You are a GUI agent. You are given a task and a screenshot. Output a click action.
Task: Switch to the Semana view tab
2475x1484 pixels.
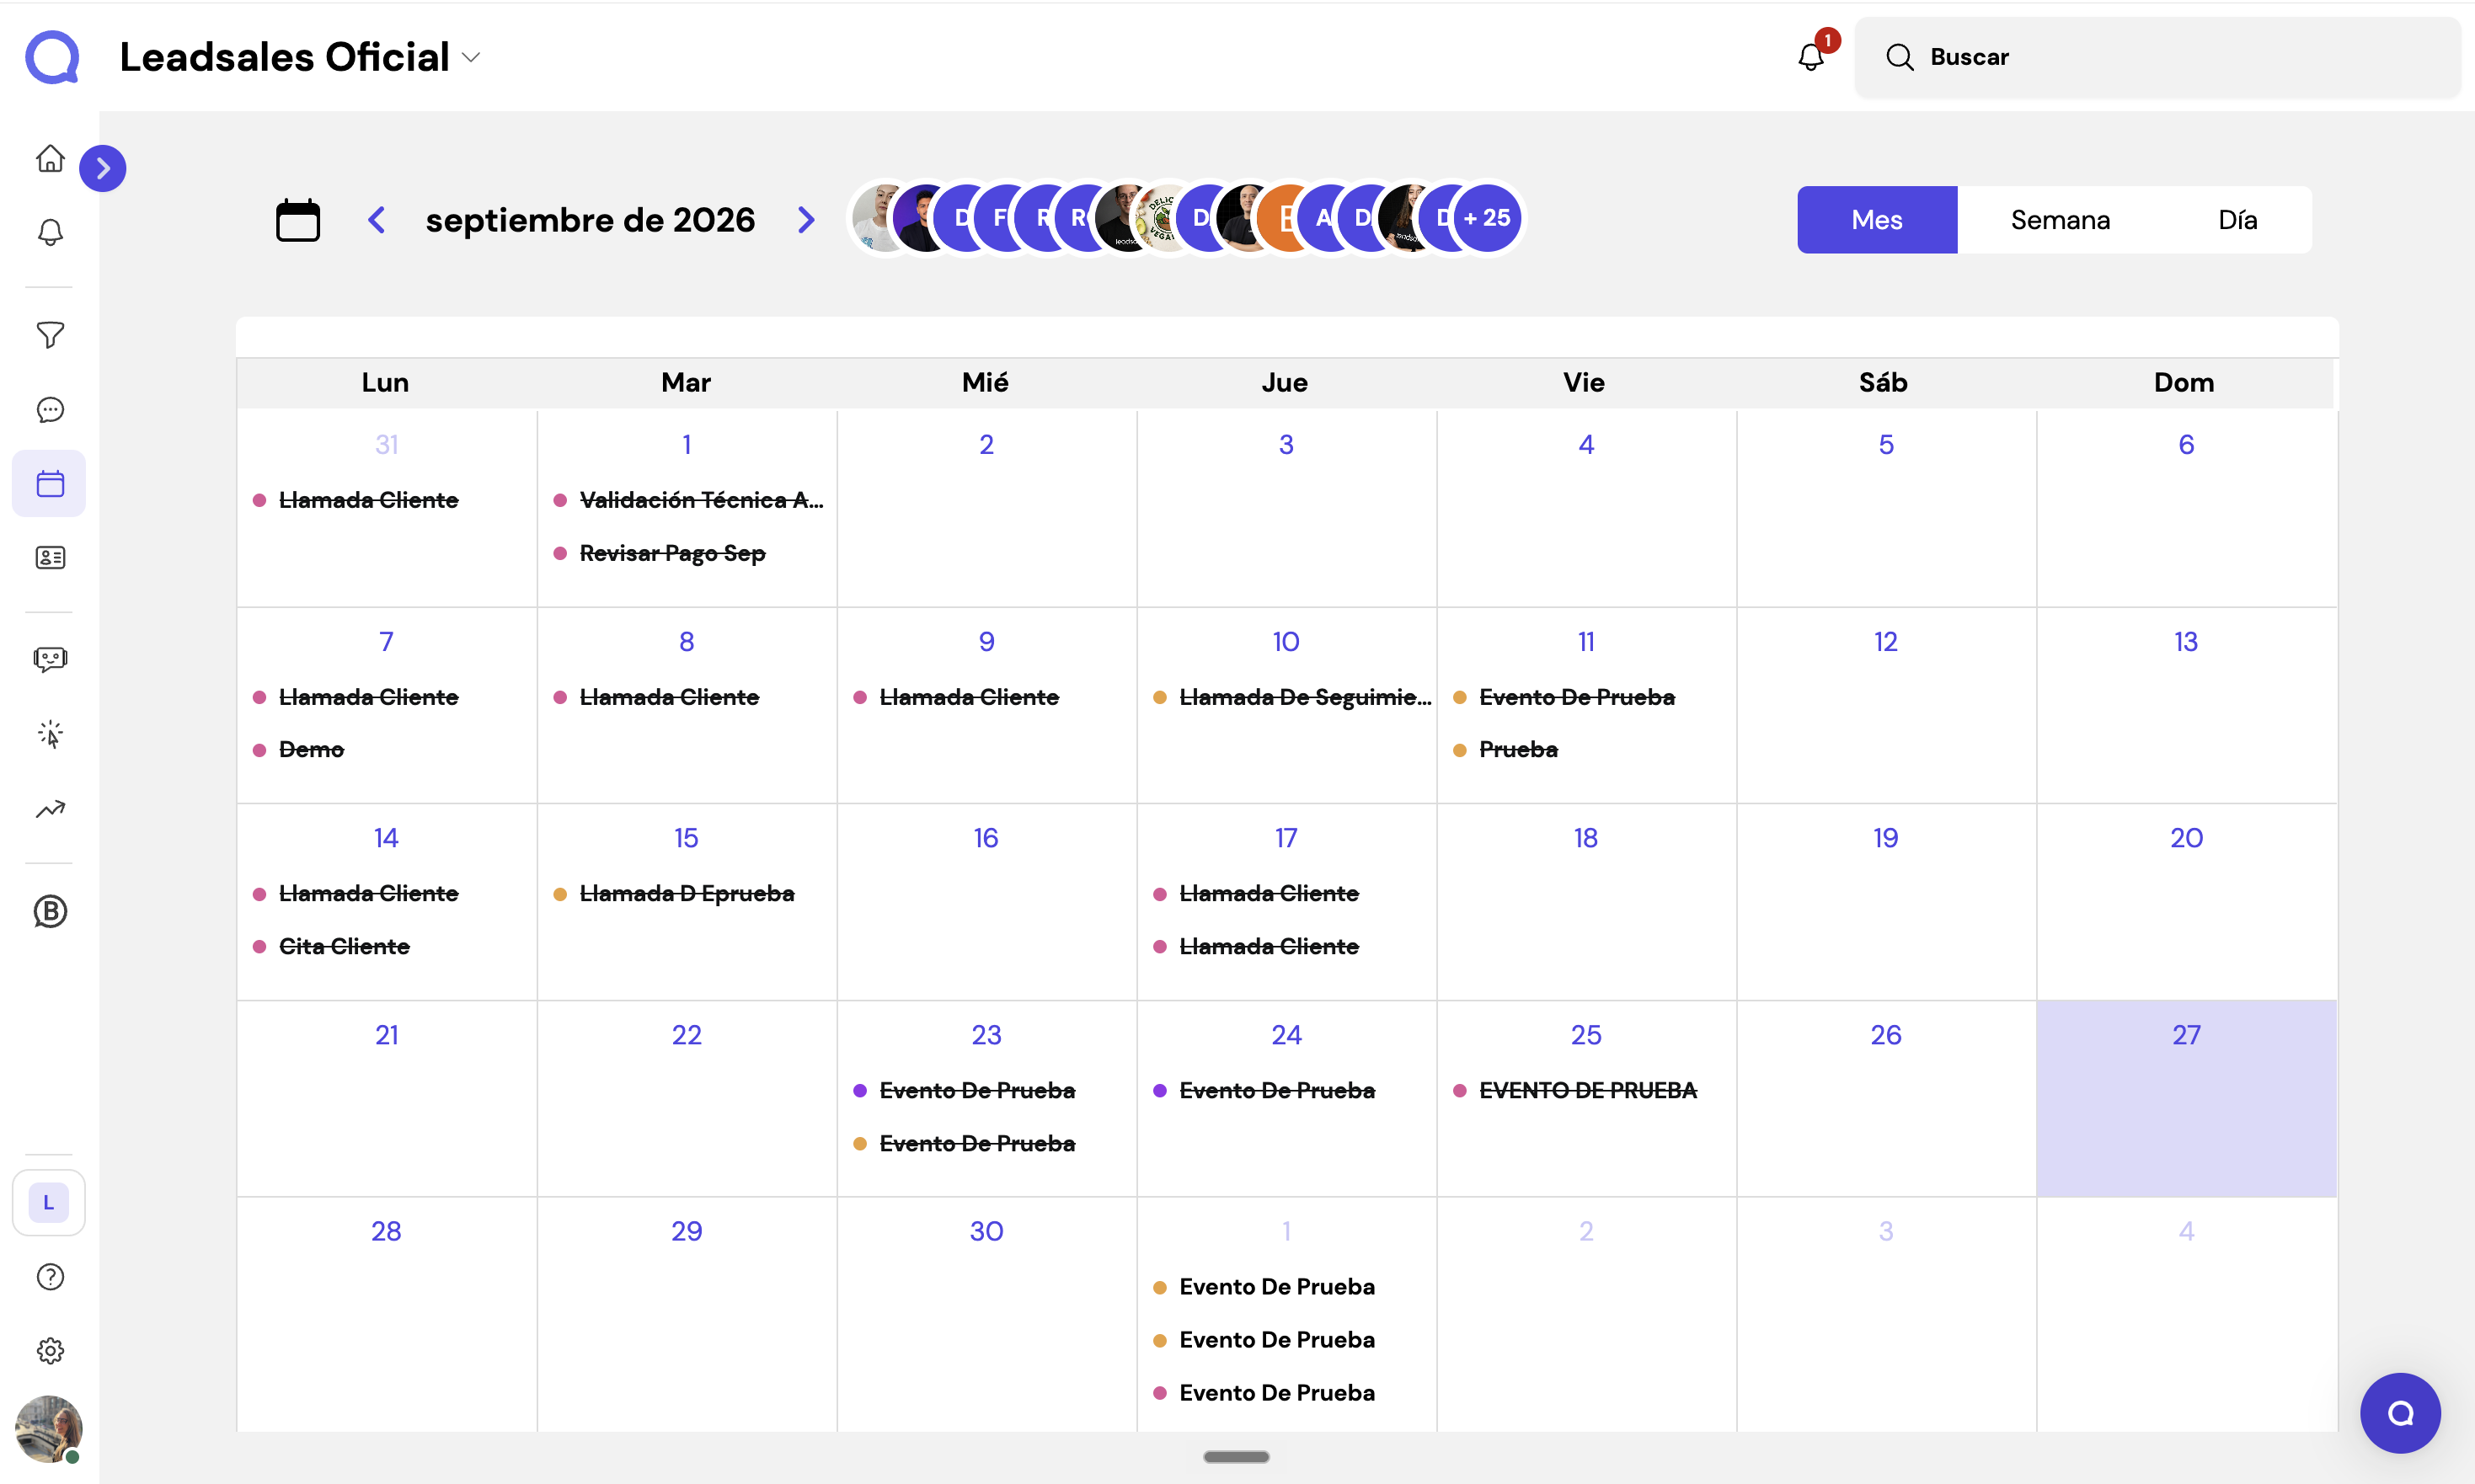pyautogui.click(x=2060, y=220)
